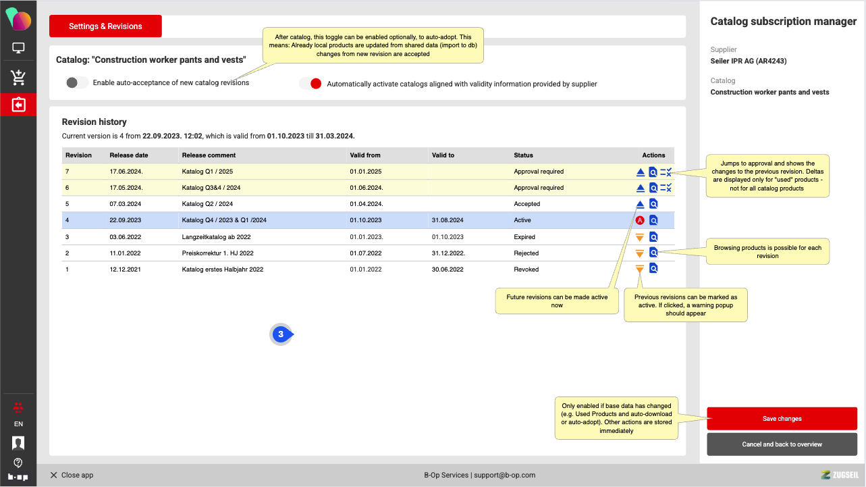The width and height of the screenshot is (866, 487).
Task: Open shopping cart in left sidebar
Action: point(18,77)
